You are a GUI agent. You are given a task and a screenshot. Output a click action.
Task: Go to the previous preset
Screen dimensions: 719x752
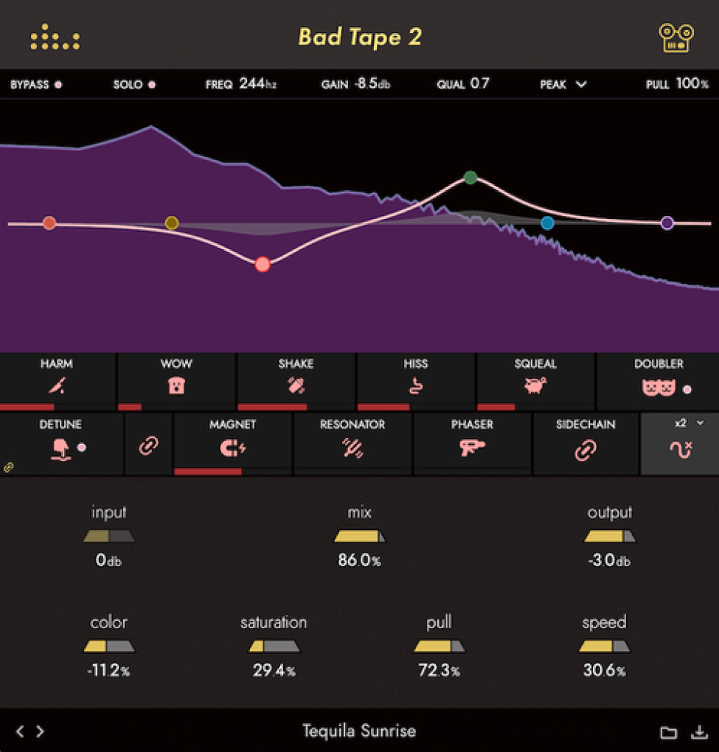point(20,731)
